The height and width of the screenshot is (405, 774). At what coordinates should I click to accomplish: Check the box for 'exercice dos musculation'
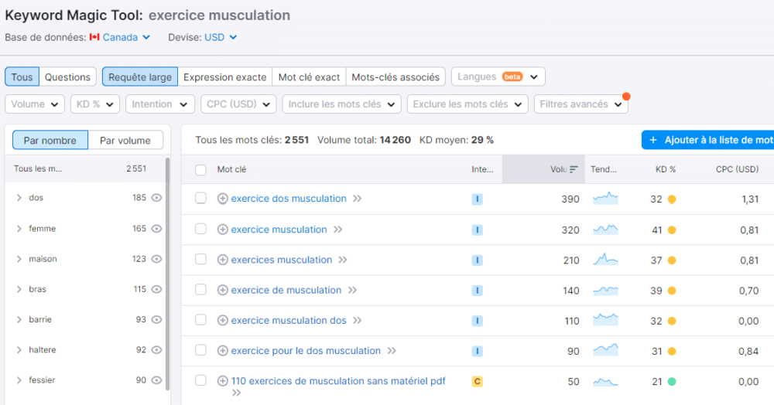[200, 198]
